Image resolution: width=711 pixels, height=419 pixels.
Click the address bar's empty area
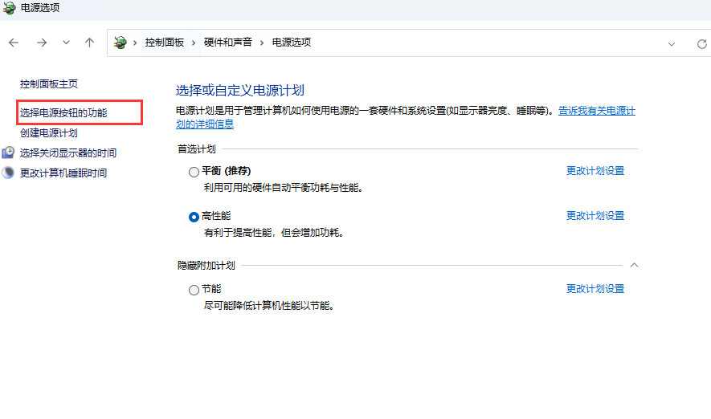[x=482, y=43]
